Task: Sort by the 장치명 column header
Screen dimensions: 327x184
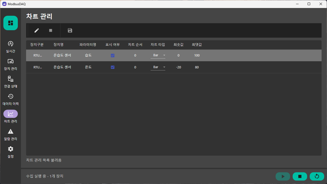Action: click(58, 45)
